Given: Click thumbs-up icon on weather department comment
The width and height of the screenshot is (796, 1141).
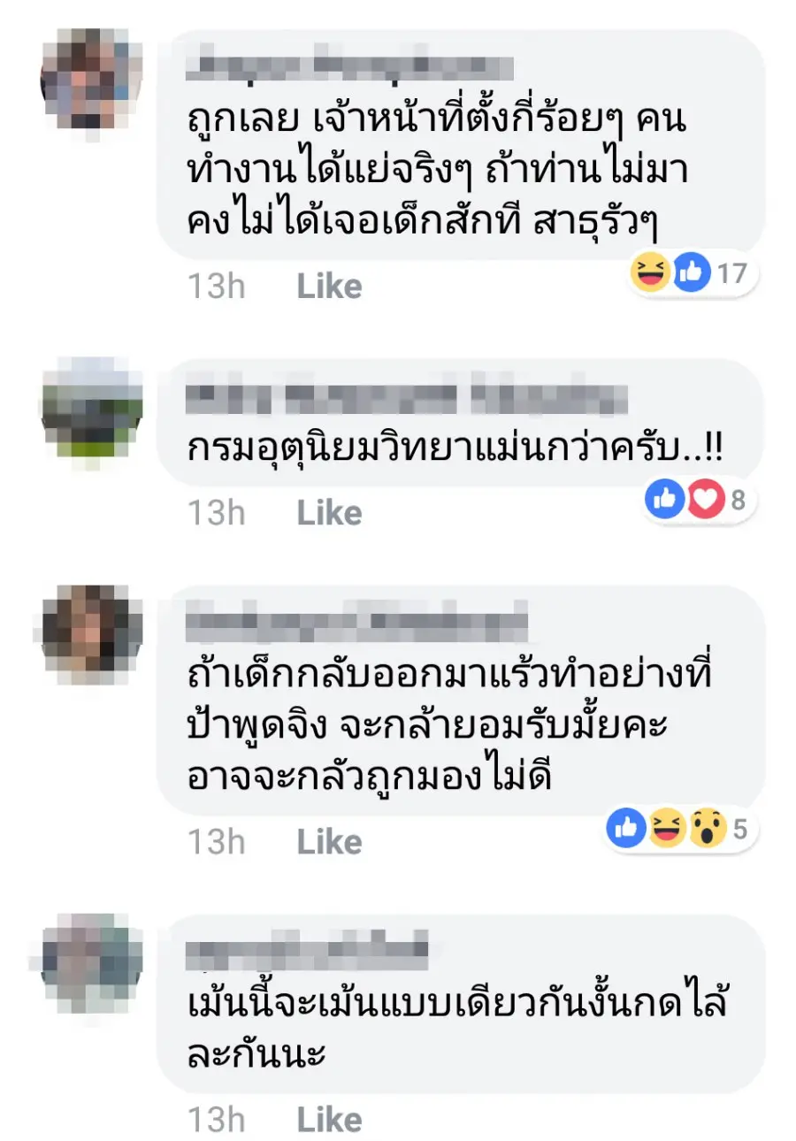Looking at the screenshot, I should point(666,502).
